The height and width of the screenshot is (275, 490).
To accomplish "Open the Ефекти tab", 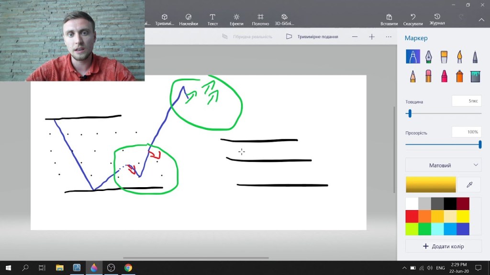I will pyautogui.click(x=236, y=20).
